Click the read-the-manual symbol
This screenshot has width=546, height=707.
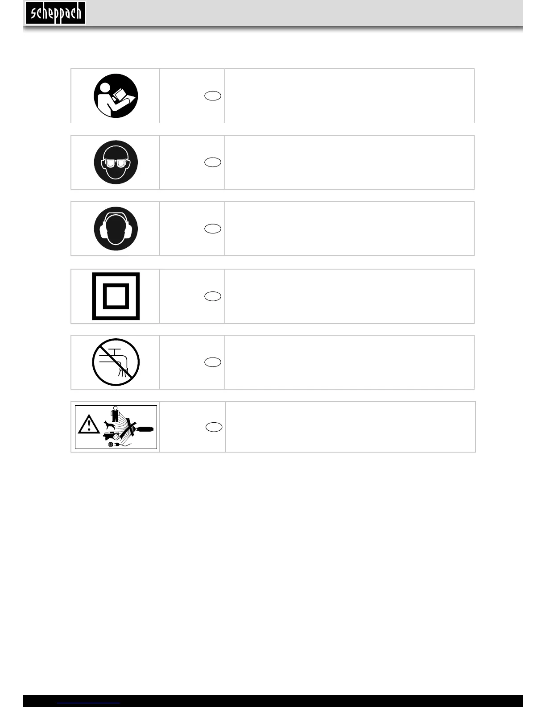point(116,96)
